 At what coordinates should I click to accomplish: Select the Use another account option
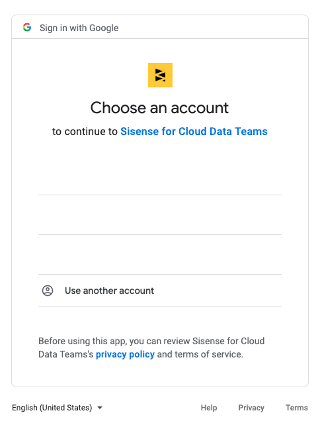[x=160, y=291]
